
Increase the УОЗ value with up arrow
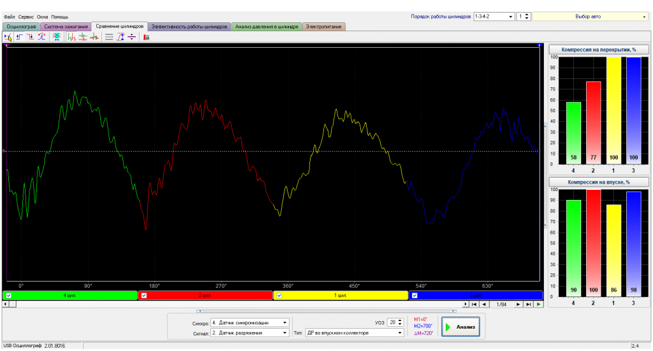point(400,320)
